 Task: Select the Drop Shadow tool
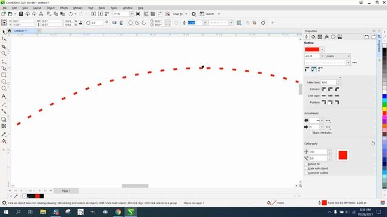tap(4, 119)
